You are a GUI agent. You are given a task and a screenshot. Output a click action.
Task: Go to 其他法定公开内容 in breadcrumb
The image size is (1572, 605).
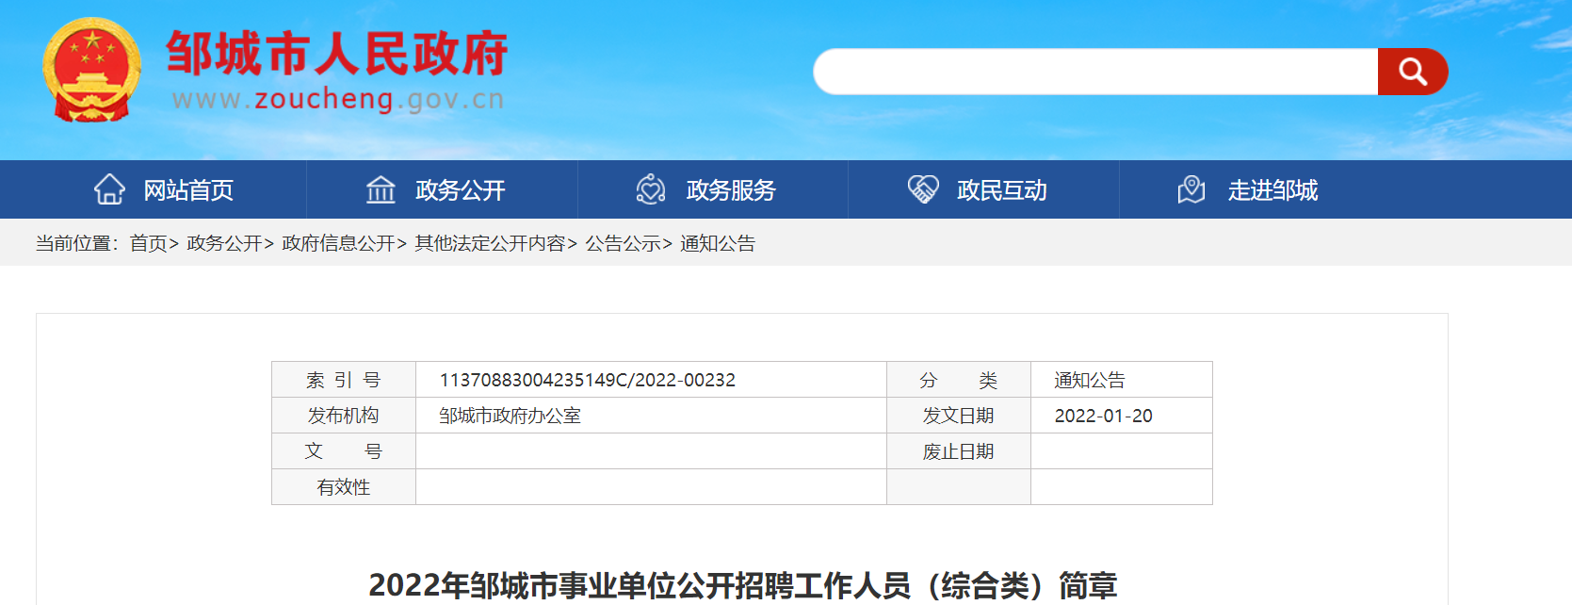click(x=490, y=243)
